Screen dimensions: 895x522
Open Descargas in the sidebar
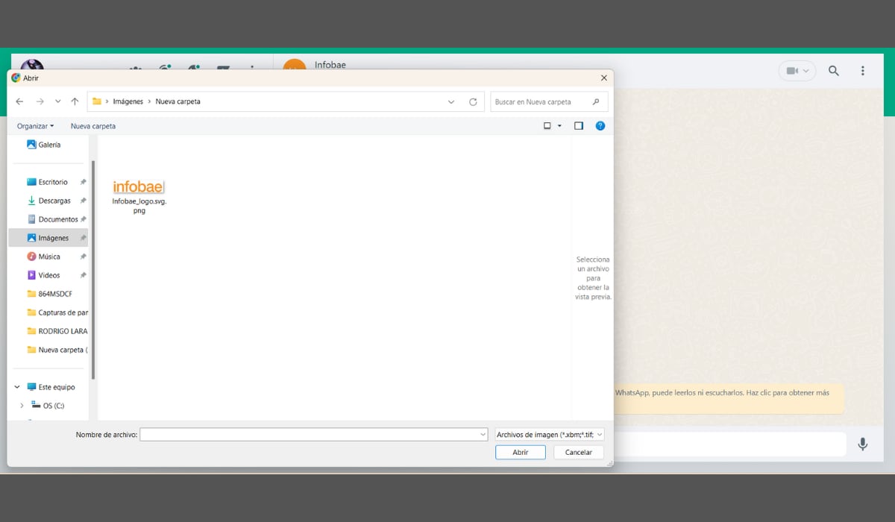click(x=54, y=201)
